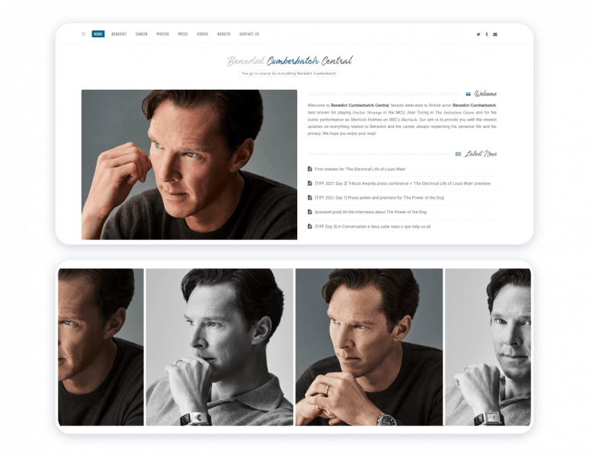Open 'All the interviews about The Power of the Dog'
Viewport: 589px width, 457px height.
pos(370,212)
